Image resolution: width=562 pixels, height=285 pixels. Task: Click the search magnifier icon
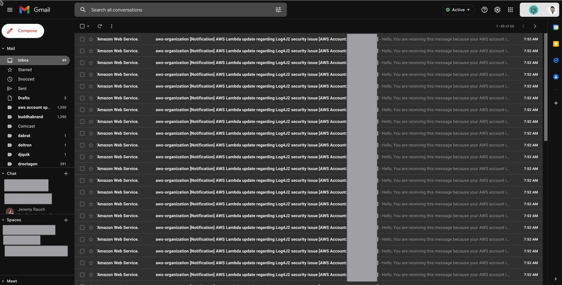(83, 10)
